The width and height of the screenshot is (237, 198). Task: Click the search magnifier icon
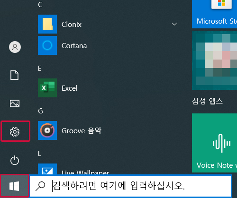click(40, 186)
